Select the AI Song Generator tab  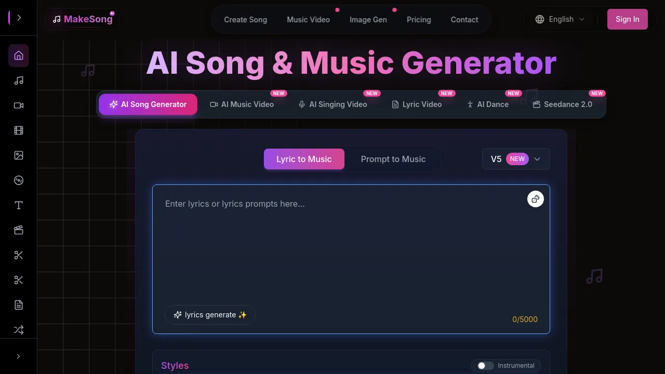148,104
